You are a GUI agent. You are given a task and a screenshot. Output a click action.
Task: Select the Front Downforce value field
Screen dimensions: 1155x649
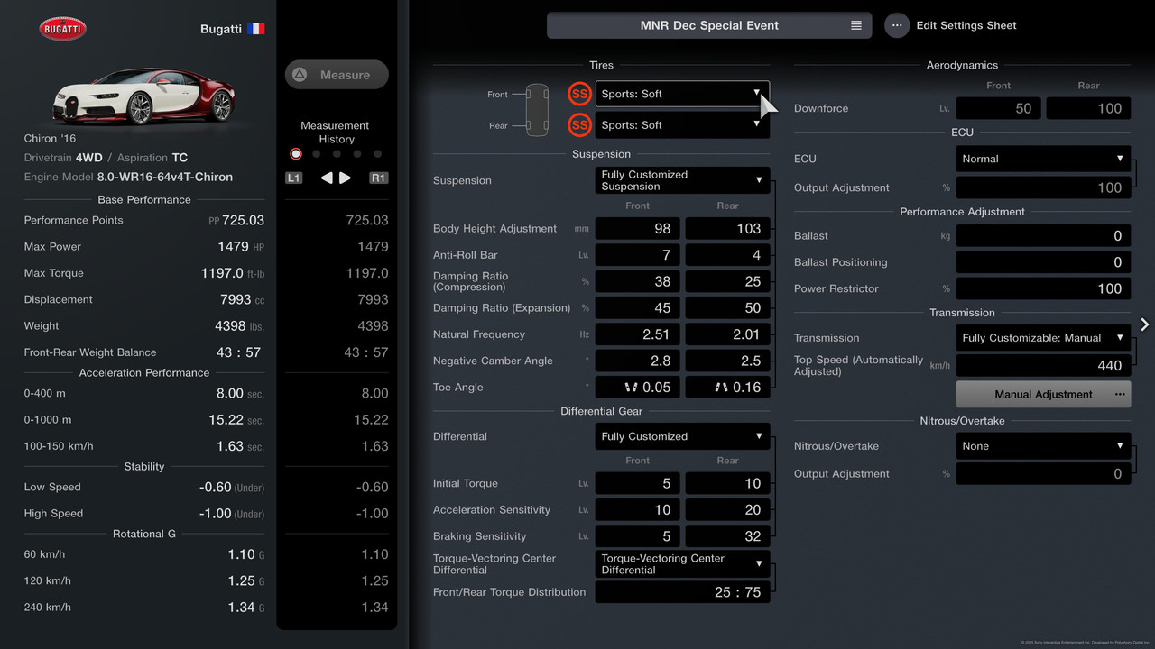[998, 108]
